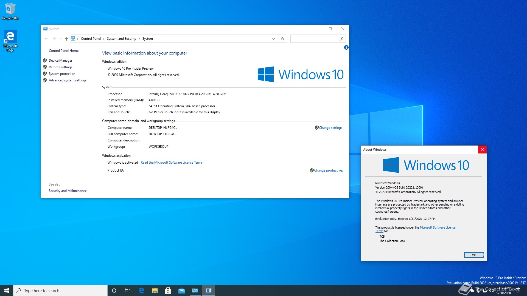Open the Recycle Bin desktop icon
The width and height of the screenshot is (527, 296).
pos(10,11)
